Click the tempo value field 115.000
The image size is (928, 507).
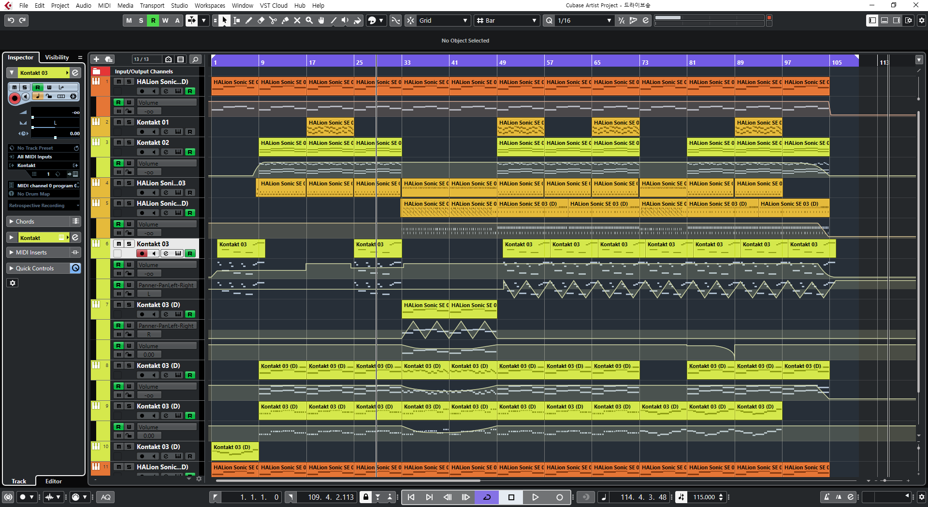click(x=704, y=497)
